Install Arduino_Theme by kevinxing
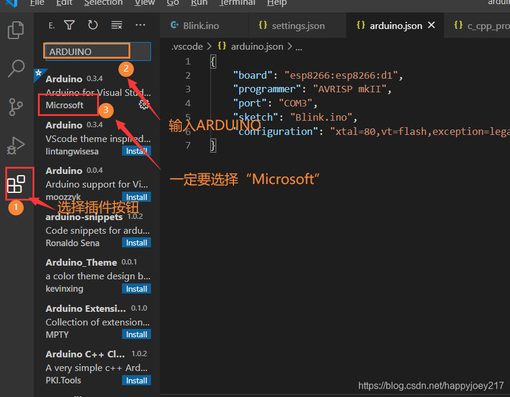The width and height of the screenshot is (510, 397). 136,289
